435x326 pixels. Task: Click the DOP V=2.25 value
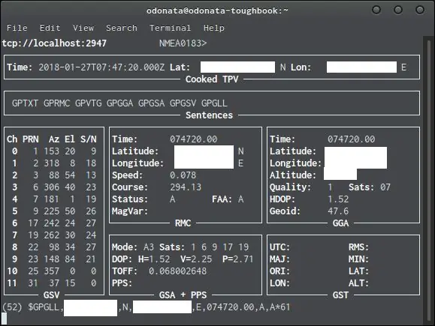[x=196, y=259]
